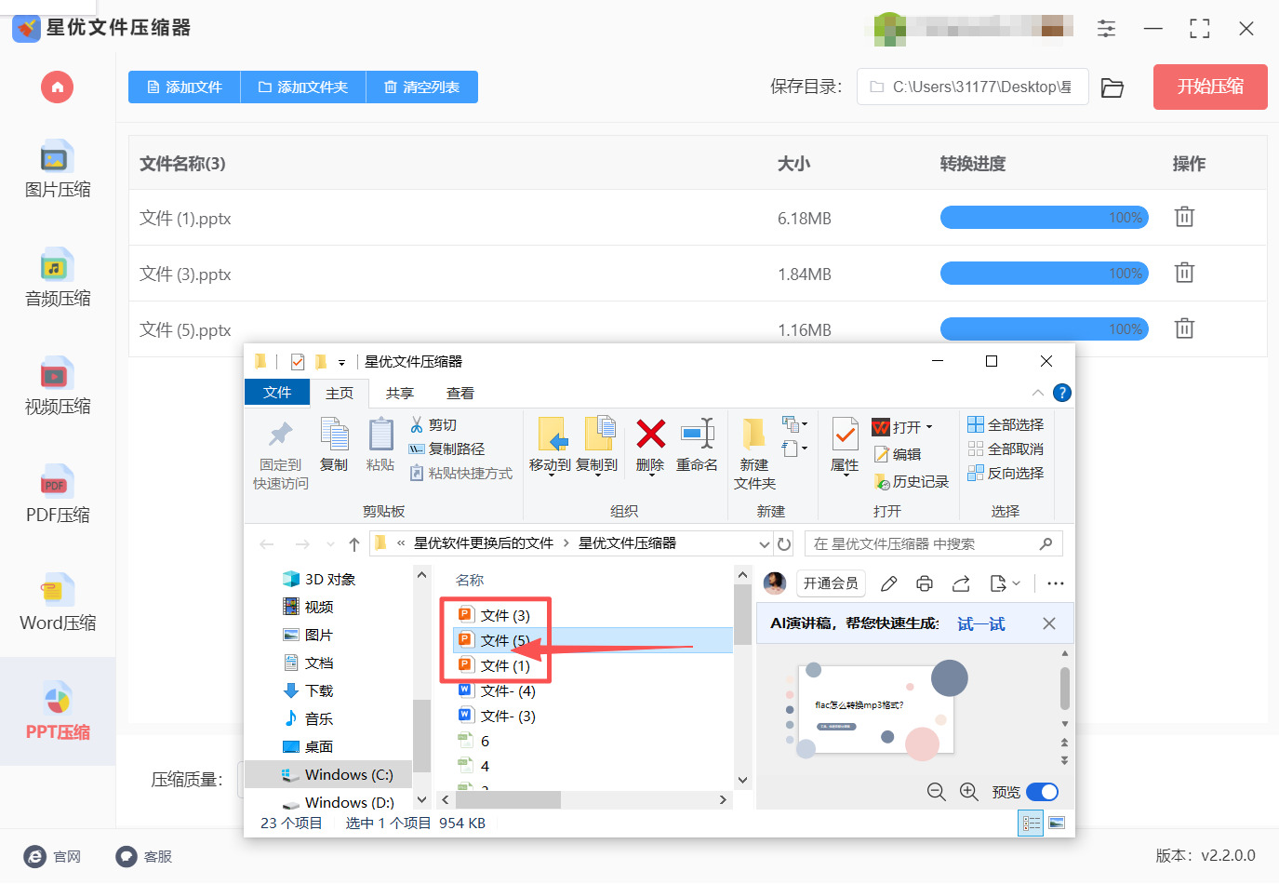
Task: Click the 在 星优文件压缩器 中搜索 search box
Action: 933,543
